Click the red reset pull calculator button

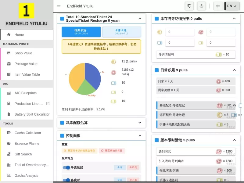click(112, 151)
